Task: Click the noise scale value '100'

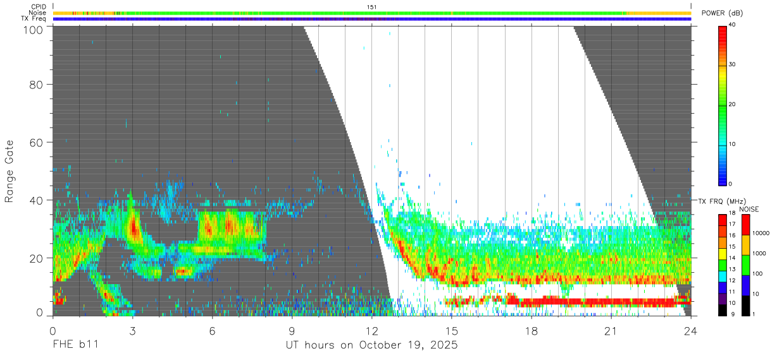Action: pos(756,273)
